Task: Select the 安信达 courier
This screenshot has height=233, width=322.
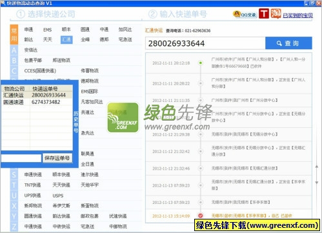Action: point(31,50)
